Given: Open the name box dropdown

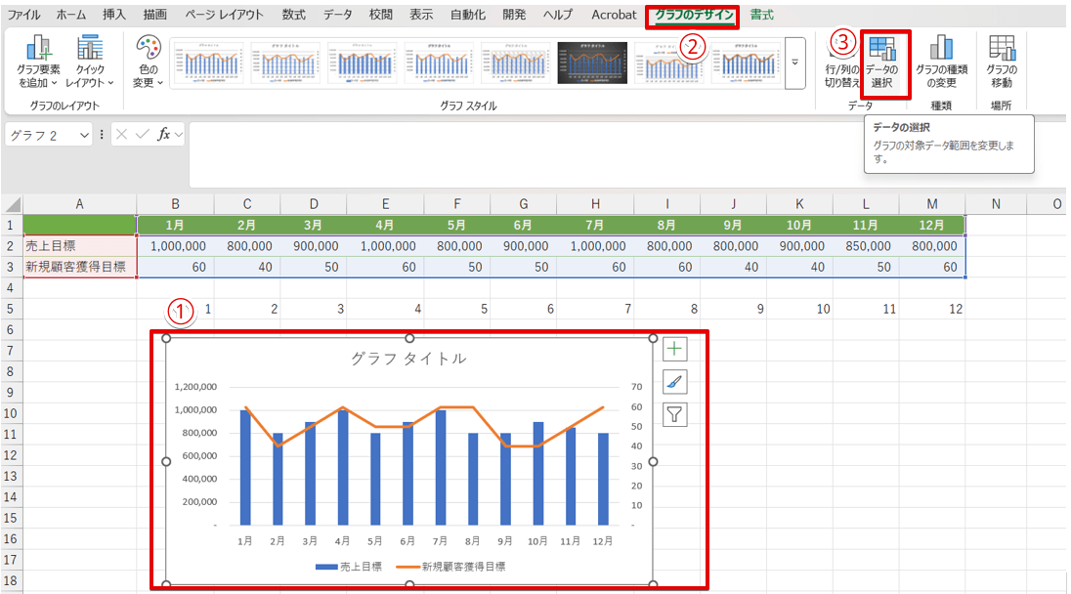Looking at the screenshot, I should [x=84, y=135].
